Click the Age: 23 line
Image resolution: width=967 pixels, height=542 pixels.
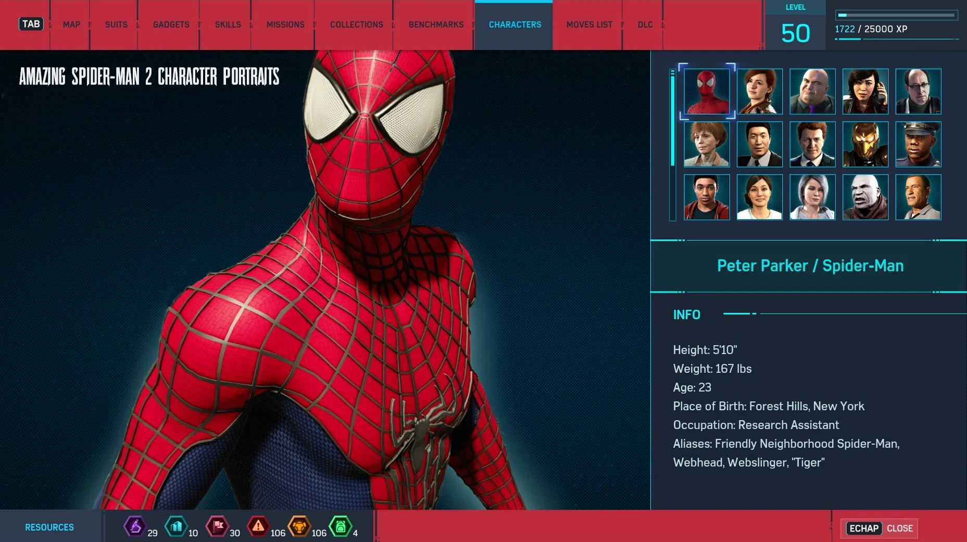point(692,387)
